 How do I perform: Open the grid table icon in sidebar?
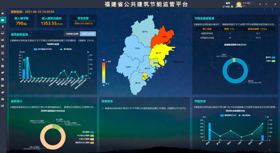point(3,46)
